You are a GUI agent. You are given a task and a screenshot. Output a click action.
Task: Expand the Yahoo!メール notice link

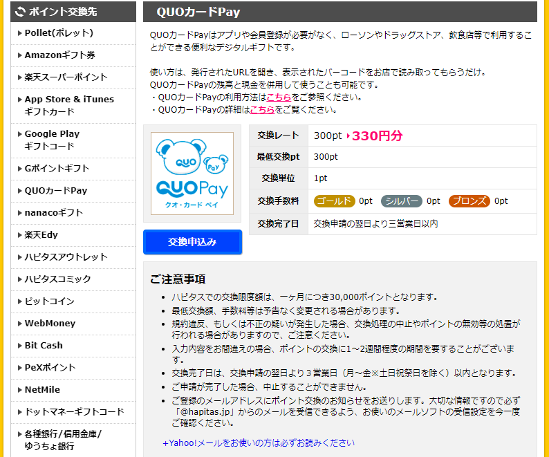(x=259, y=443)
